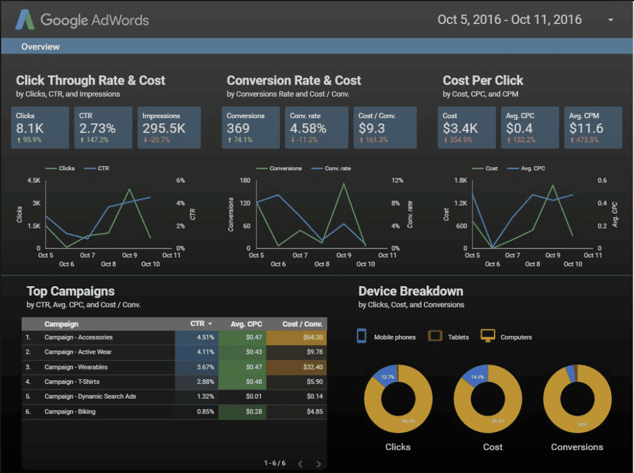Select the Oct 5 - Oct 11 date range
The image size is (634, 473).
tap(509, 19)
